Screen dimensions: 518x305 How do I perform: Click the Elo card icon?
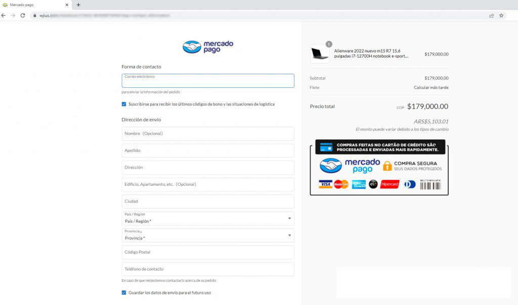click(x=373, y=184)
